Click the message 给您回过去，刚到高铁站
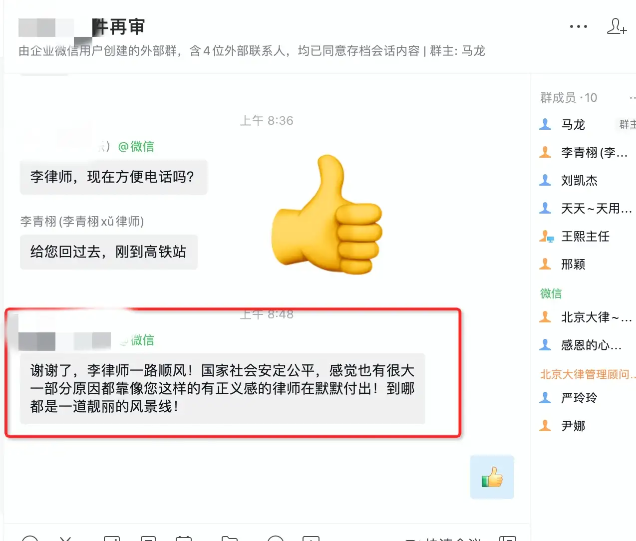Viewport: 636px width, 541px height. pos(109,252)
